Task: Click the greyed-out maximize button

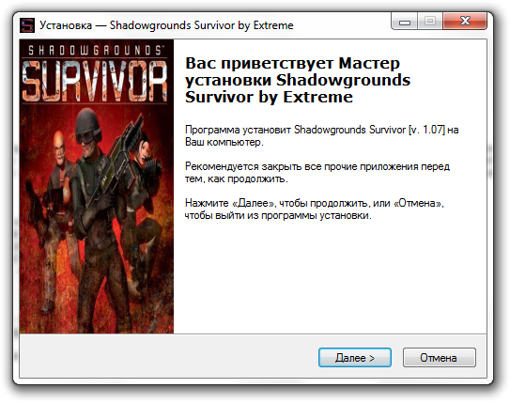Action: tap(430, 22)
